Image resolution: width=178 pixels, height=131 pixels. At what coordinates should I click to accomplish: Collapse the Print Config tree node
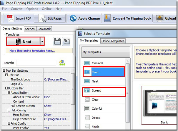[x=9, y=123]
